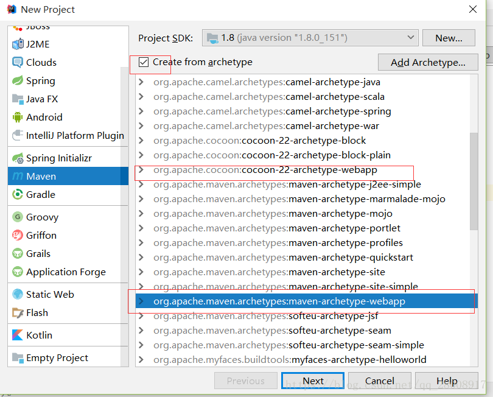Click the Groovy G icon
Screen dimensions: 493x397
click(x=18, y=217)
